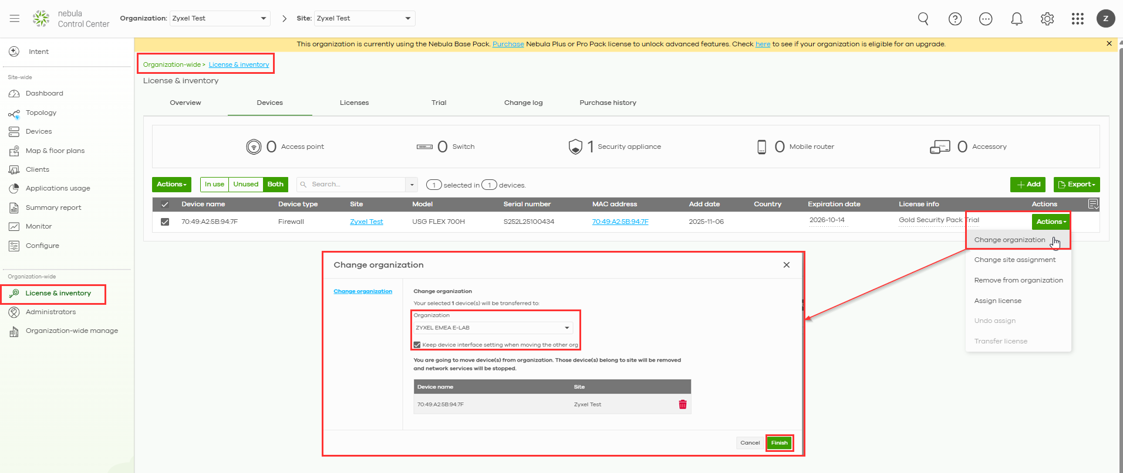Image resolution: width=1123 pixels, height=473 pixels.
Task: Toggle the select-all checkbox in table header
Action: pos(165,205)
